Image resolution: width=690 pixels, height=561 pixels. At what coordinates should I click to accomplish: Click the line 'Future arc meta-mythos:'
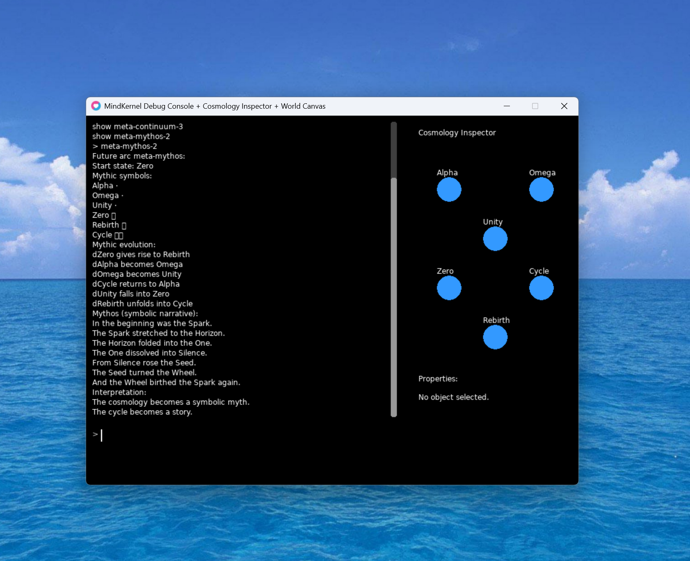[139, 156]
